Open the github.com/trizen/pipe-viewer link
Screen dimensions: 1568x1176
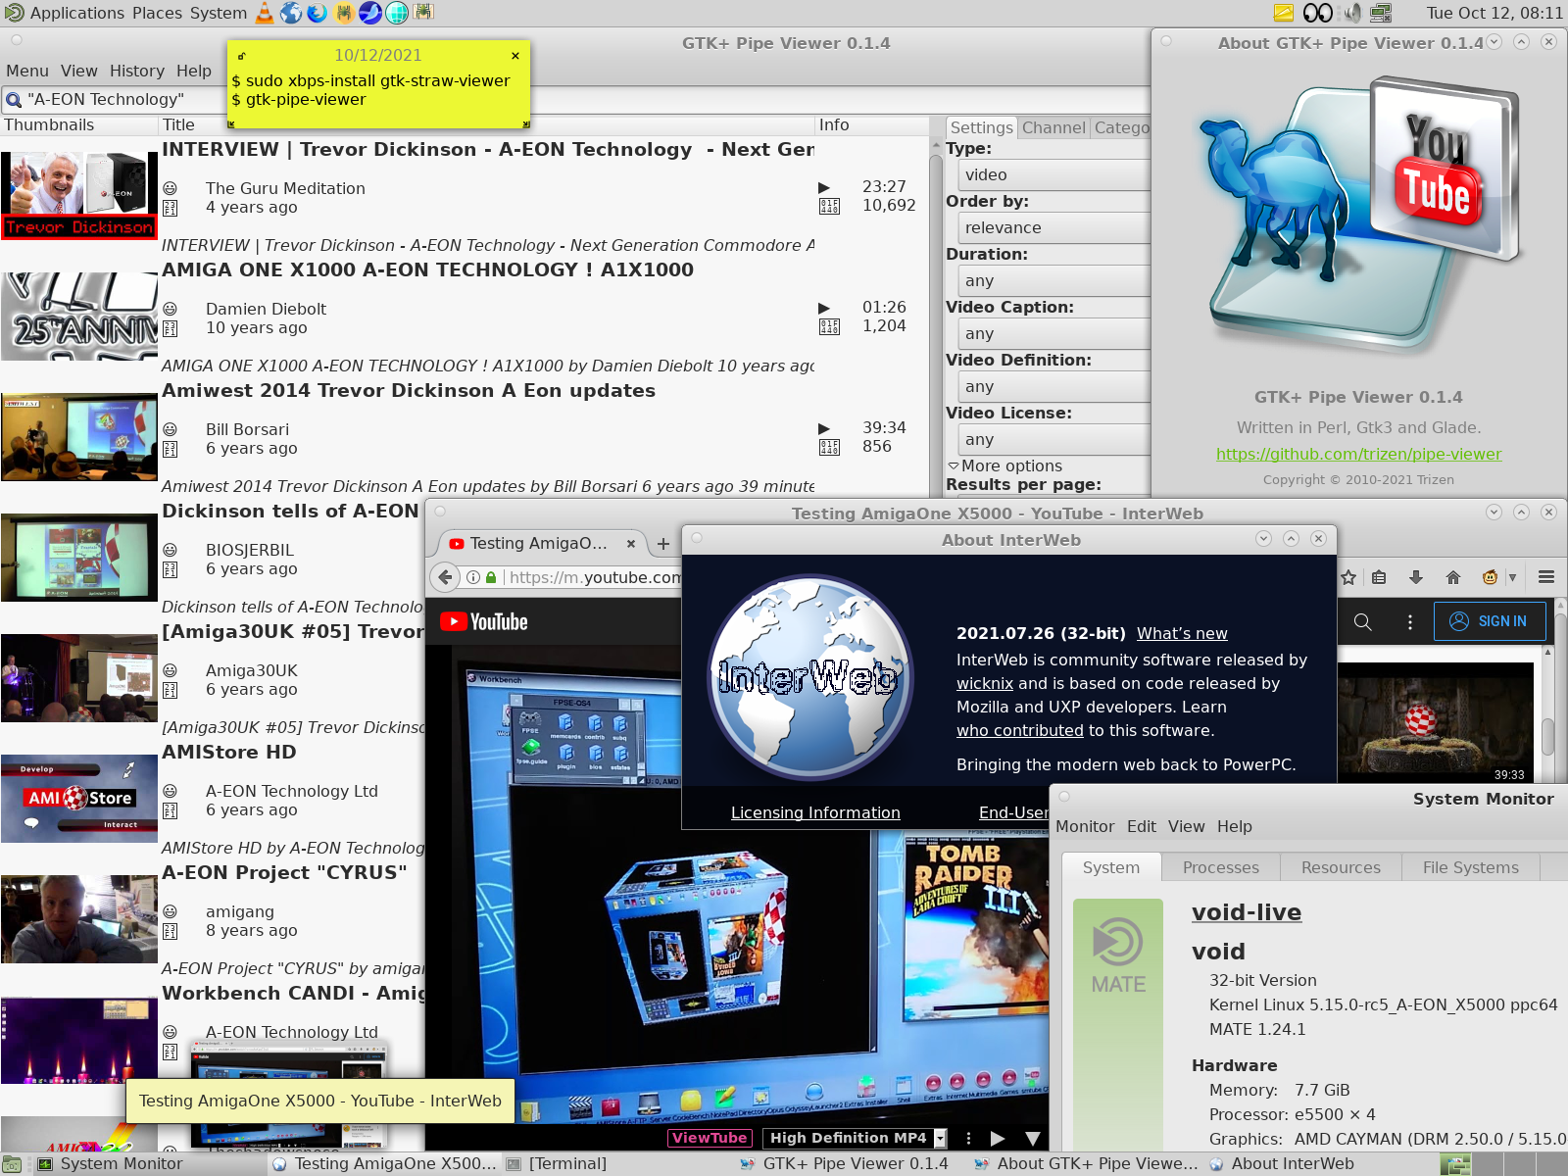1358,454
